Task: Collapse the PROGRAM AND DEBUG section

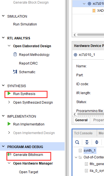Action: point(3,146)
